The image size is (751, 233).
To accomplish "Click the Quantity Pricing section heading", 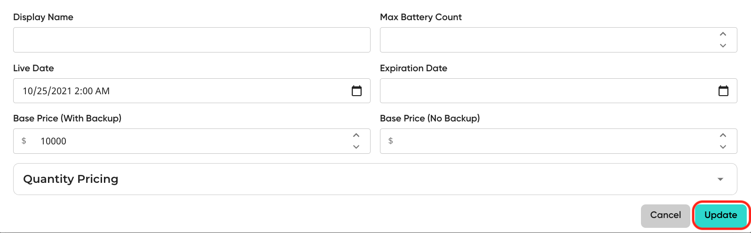I will pyautogui.click(x=71, y=179).
